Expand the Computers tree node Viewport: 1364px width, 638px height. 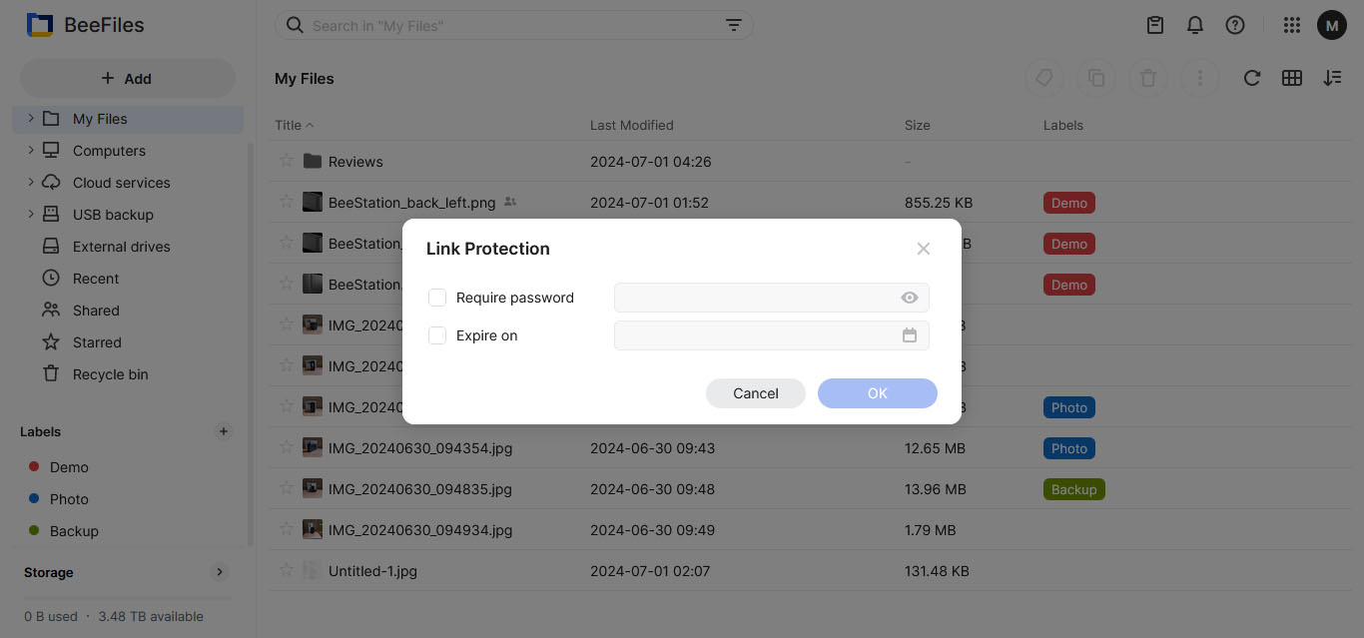(x=31, y=151)
